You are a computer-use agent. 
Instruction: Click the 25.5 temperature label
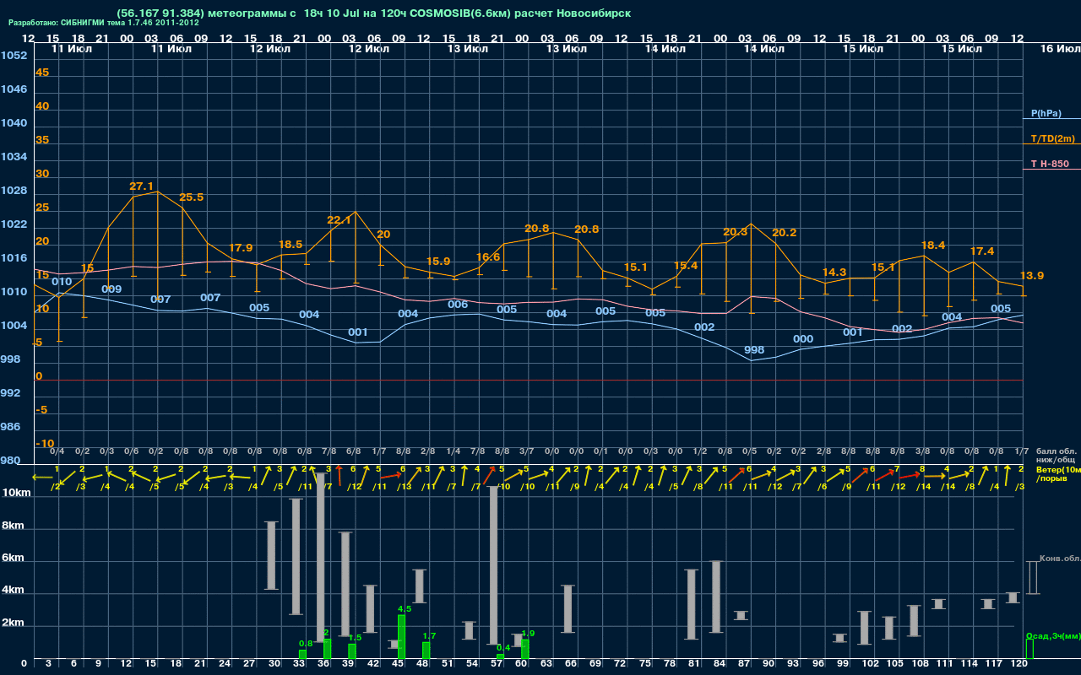click(191, 197)
